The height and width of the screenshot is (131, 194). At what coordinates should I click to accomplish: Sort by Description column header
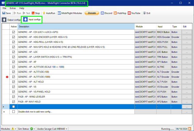pos(76,26)
